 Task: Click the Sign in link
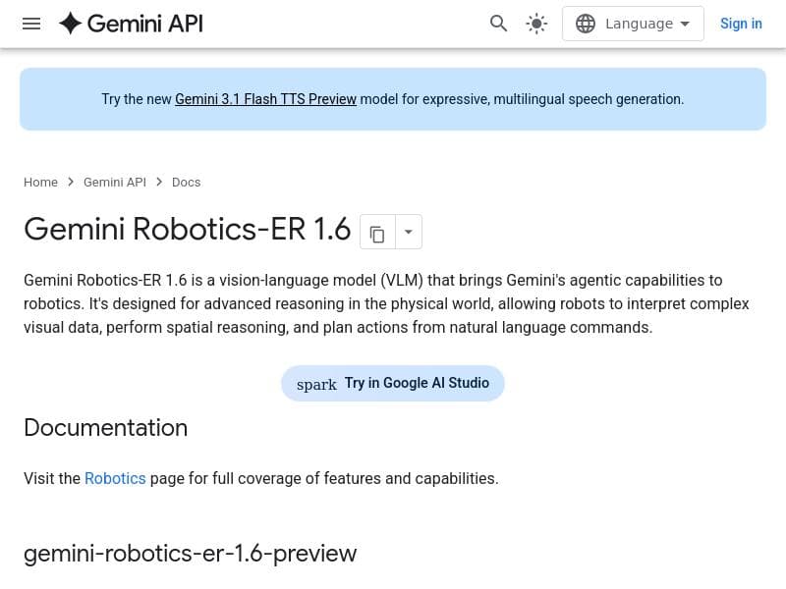[x=741, y=24]
